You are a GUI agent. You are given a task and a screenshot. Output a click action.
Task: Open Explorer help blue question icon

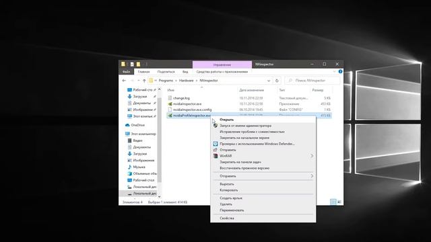click(340, 71)
